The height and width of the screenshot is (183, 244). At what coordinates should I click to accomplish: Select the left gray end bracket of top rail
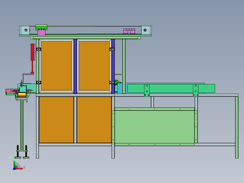click(x=24, y=30)
